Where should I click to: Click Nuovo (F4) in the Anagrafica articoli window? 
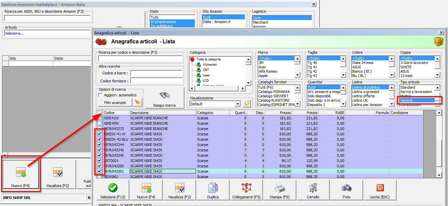point(146,191)
